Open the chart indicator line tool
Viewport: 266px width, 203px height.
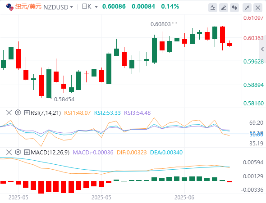coord(213,8)
